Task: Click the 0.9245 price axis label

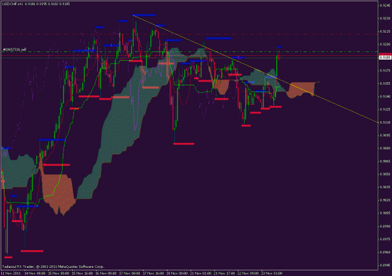Action: [385, 5]
